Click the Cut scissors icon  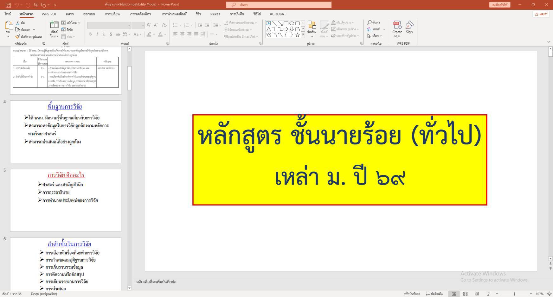(18, 23)
